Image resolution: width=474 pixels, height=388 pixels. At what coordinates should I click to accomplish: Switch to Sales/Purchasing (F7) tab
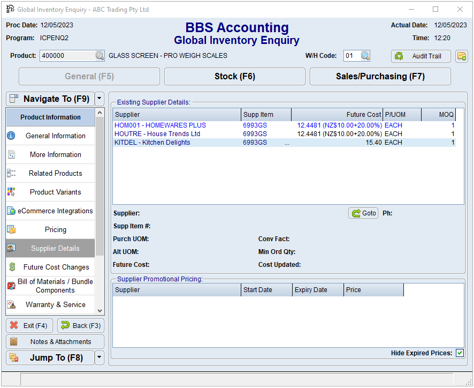tap(380, 77)
